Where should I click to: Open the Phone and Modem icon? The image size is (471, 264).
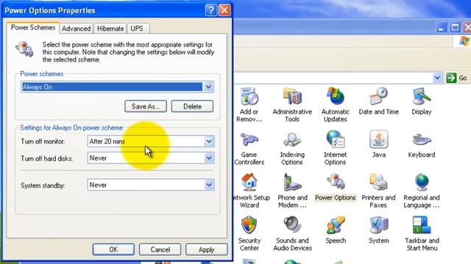pos(292,183)
